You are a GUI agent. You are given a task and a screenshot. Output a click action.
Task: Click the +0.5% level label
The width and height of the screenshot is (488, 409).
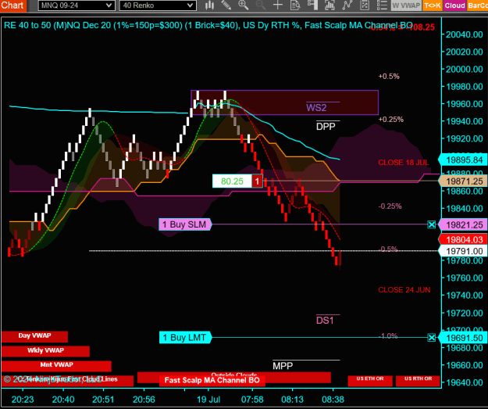coord(389,77)
